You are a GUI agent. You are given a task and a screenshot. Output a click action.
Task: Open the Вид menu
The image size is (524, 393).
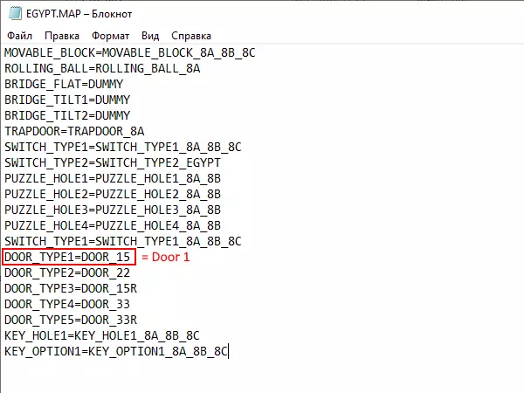150,36
